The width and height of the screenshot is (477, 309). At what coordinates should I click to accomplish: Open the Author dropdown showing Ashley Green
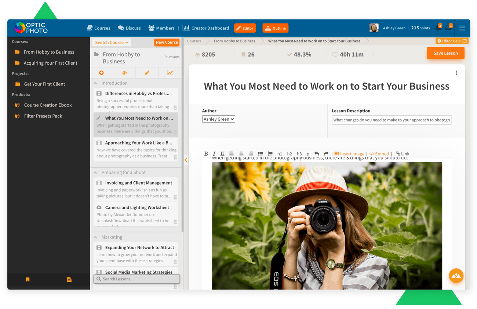219,119
